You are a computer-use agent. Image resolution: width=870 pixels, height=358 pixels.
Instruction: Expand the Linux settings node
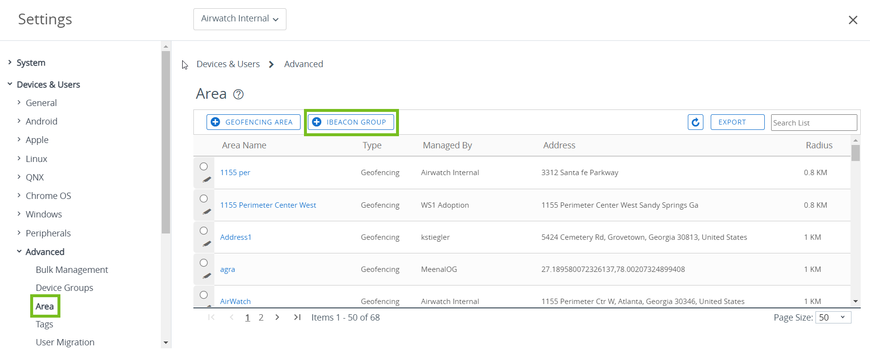coord(19,159)
